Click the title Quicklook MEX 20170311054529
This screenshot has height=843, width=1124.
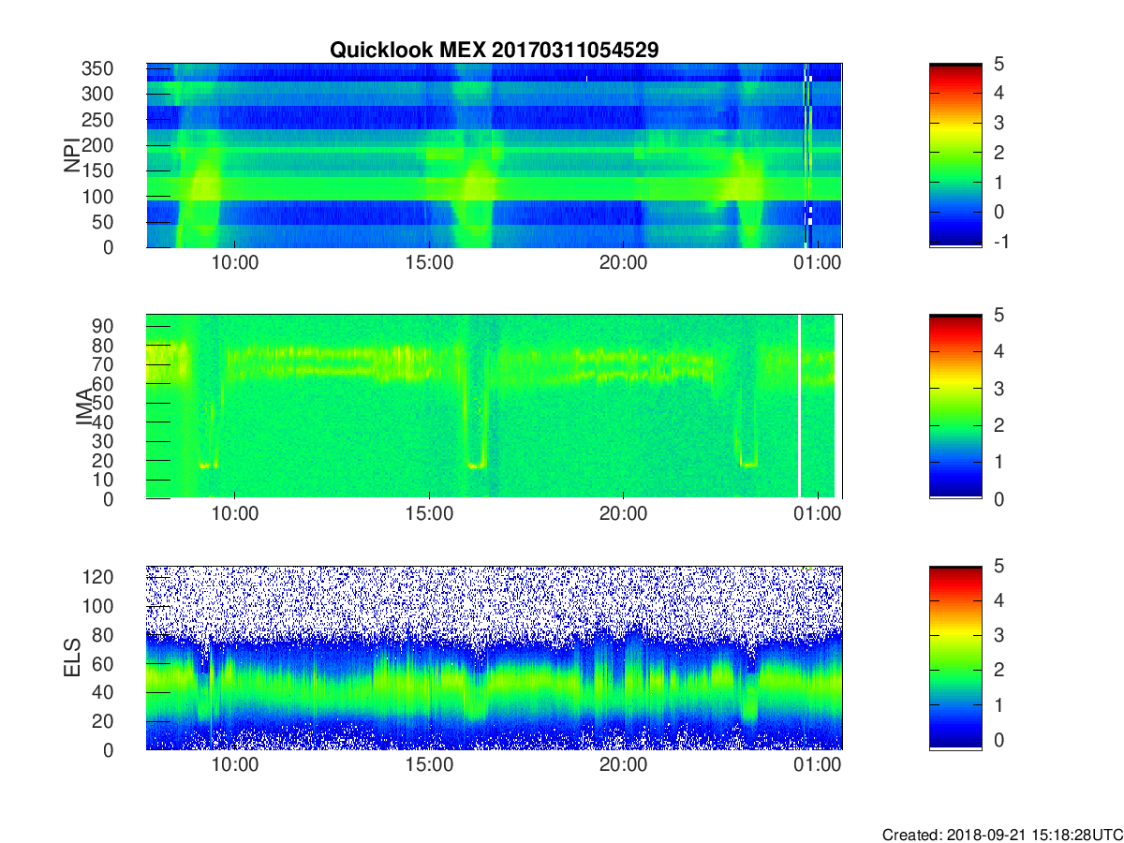pyautogui.click(x=495, y=50)
